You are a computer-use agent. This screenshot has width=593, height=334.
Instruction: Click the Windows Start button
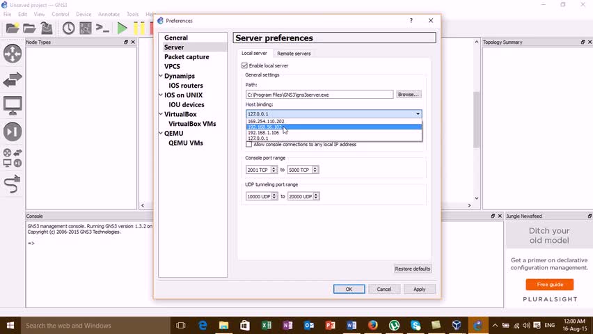[10, 325]
